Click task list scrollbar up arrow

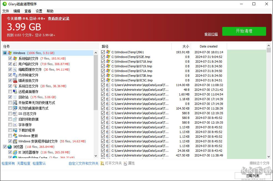click(96, 53)
